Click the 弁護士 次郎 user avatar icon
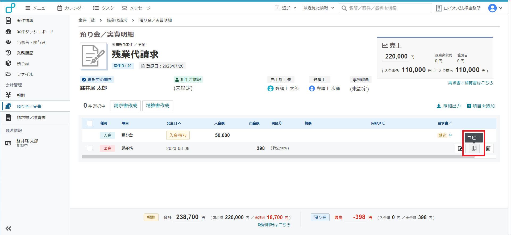 coord(312,89)
